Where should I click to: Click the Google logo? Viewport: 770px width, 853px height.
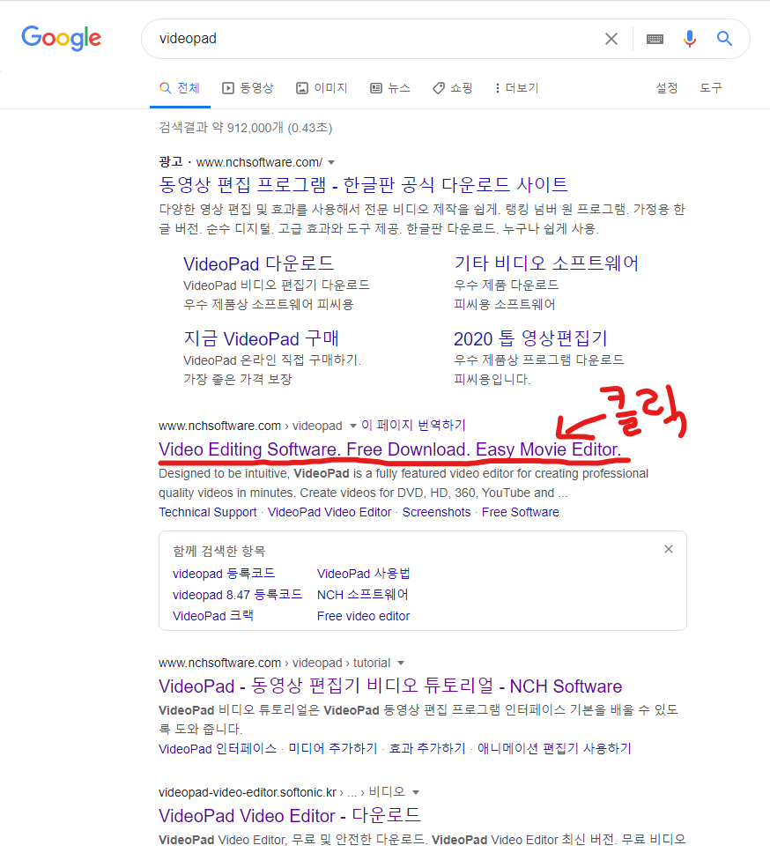click(x=61, y=38)
